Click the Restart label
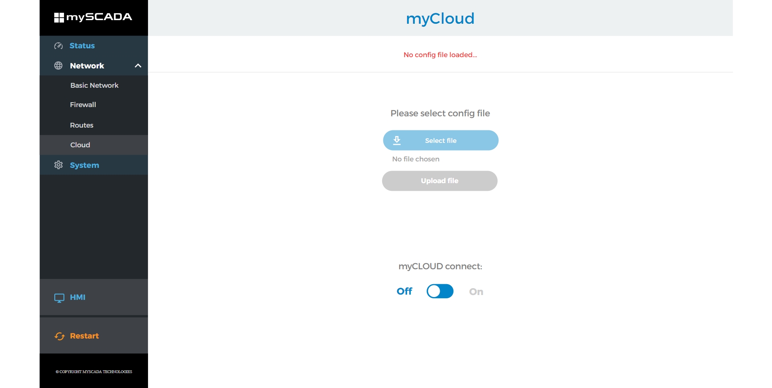 pyautogui.click(x=84, y=336)
